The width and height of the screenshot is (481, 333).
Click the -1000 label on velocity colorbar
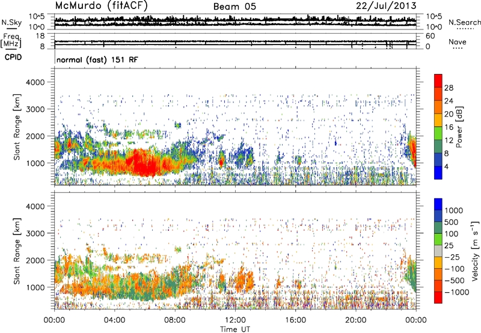pos(457,292)
